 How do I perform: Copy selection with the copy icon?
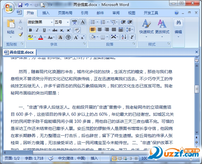[x=20, y=28]
